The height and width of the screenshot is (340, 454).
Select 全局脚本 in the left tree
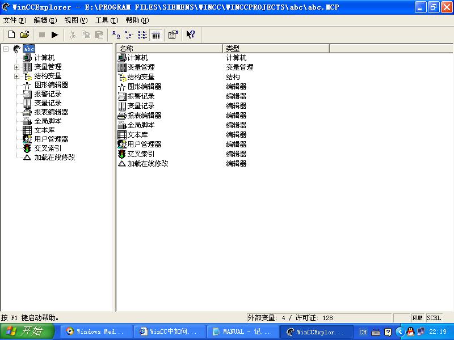pyautogui.click(x=48, y=121)
